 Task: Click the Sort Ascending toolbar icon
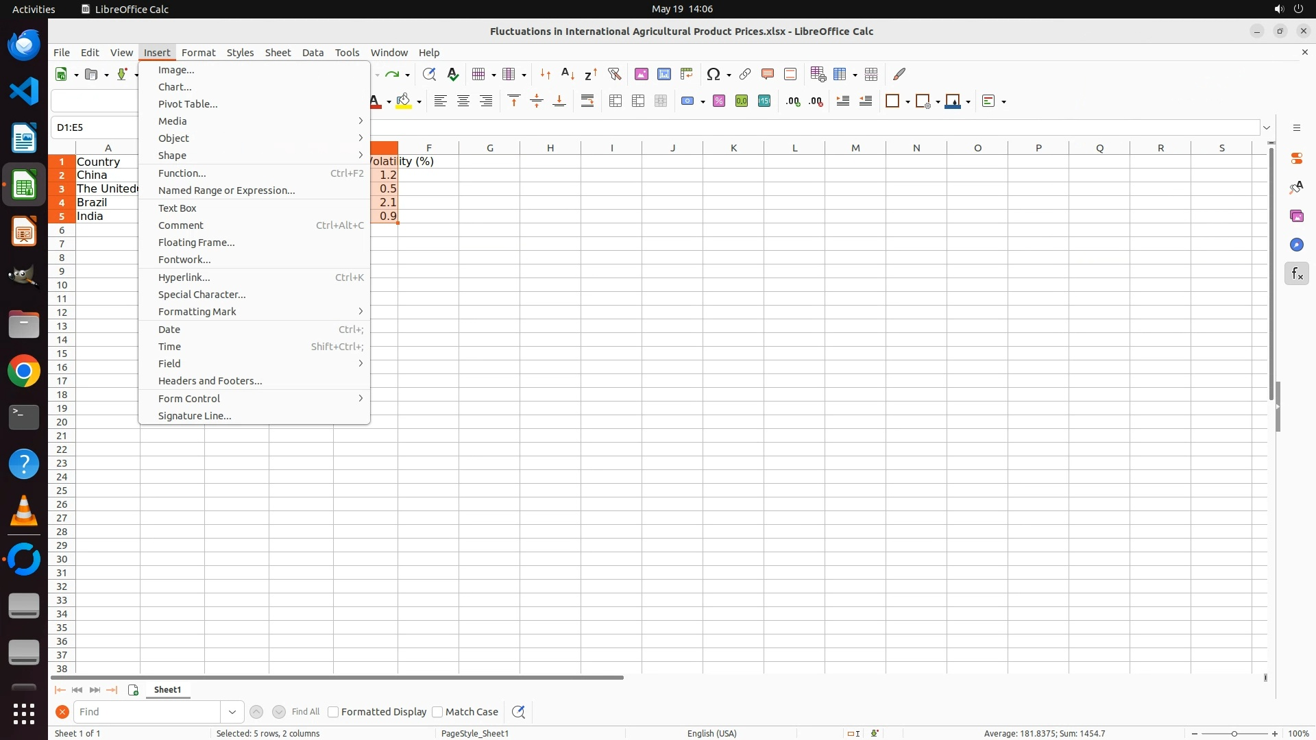pyautogui.click(x=568, y=74)
